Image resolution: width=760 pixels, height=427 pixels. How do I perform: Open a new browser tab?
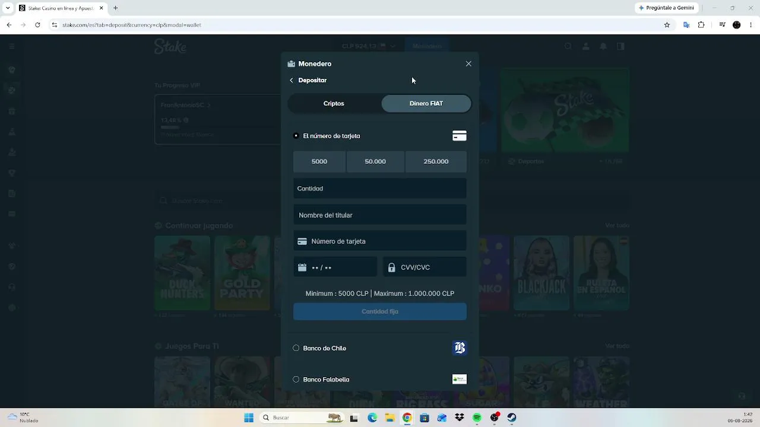115,8
